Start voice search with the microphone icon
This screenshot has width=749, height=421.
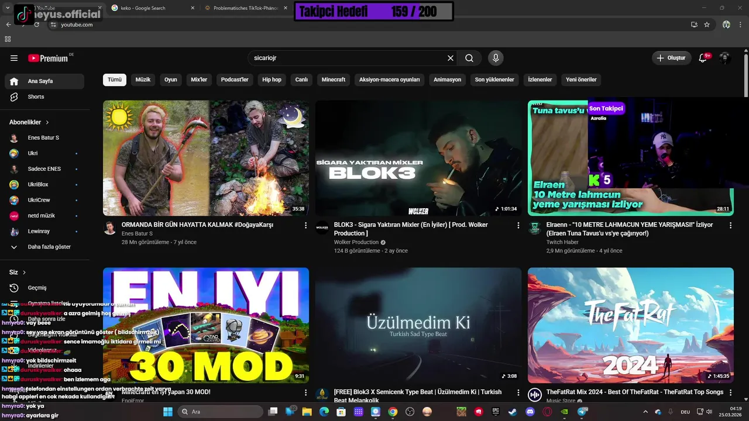pos(496,58)
